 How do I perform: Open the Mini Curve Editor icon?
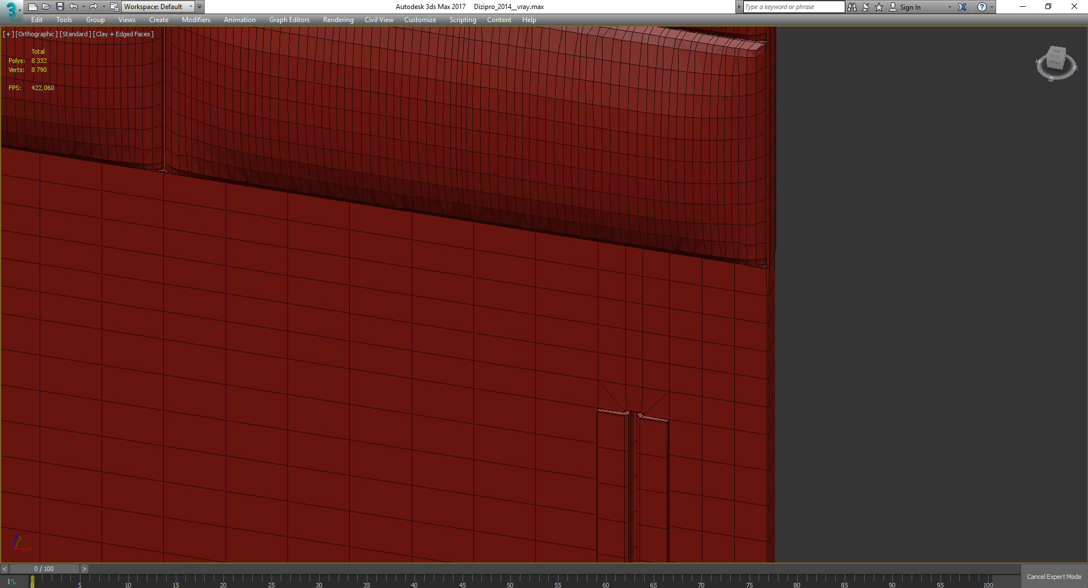[x=11, y=582]
